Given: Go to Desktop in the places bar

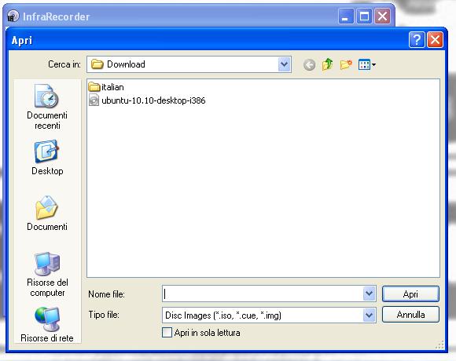Looking at the screenshot, I should tap(47, 158).
